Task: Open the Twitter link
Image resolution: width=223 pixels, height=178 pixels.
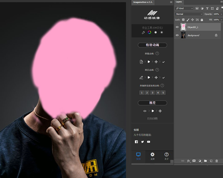Action: (143, 142)
